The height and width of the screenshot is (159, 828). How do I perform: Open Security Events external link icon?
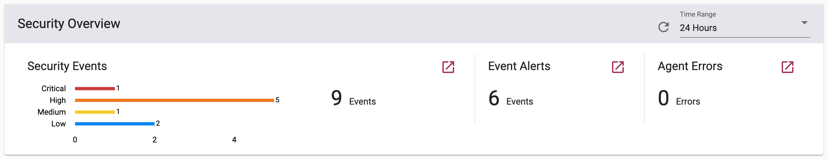(x=448, y=67)
